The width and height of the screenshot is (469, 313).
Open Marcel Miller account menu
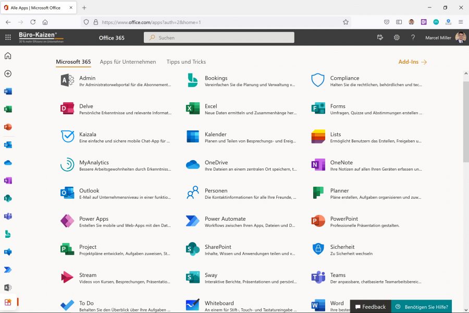pos(446,38)
